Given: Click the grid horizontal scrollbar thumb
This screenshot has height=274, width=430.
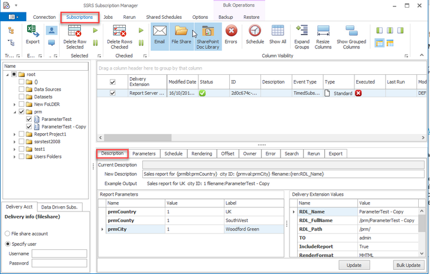Looking at the screenshot, I should coord(138,137).
